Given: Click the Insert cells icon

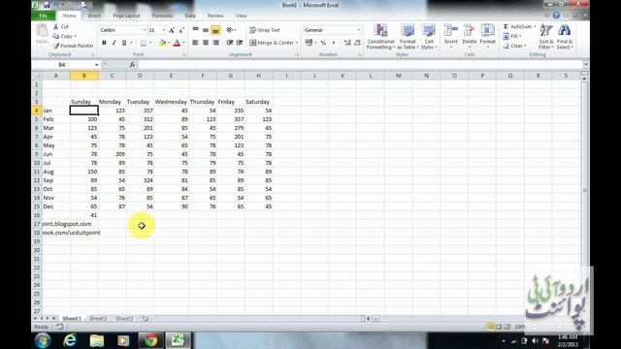Looking at the screenshot, I should (450, 30).
